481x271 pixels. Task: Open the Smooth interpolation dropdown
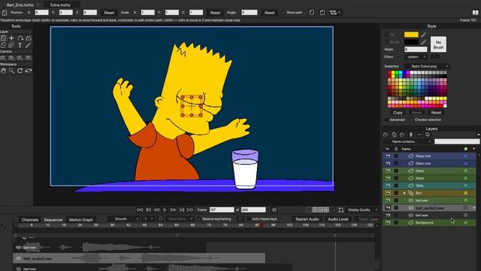pos(124,219)
